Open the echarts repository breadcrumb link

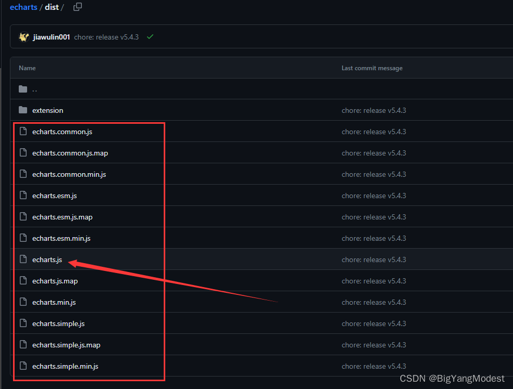coord(23,7)
